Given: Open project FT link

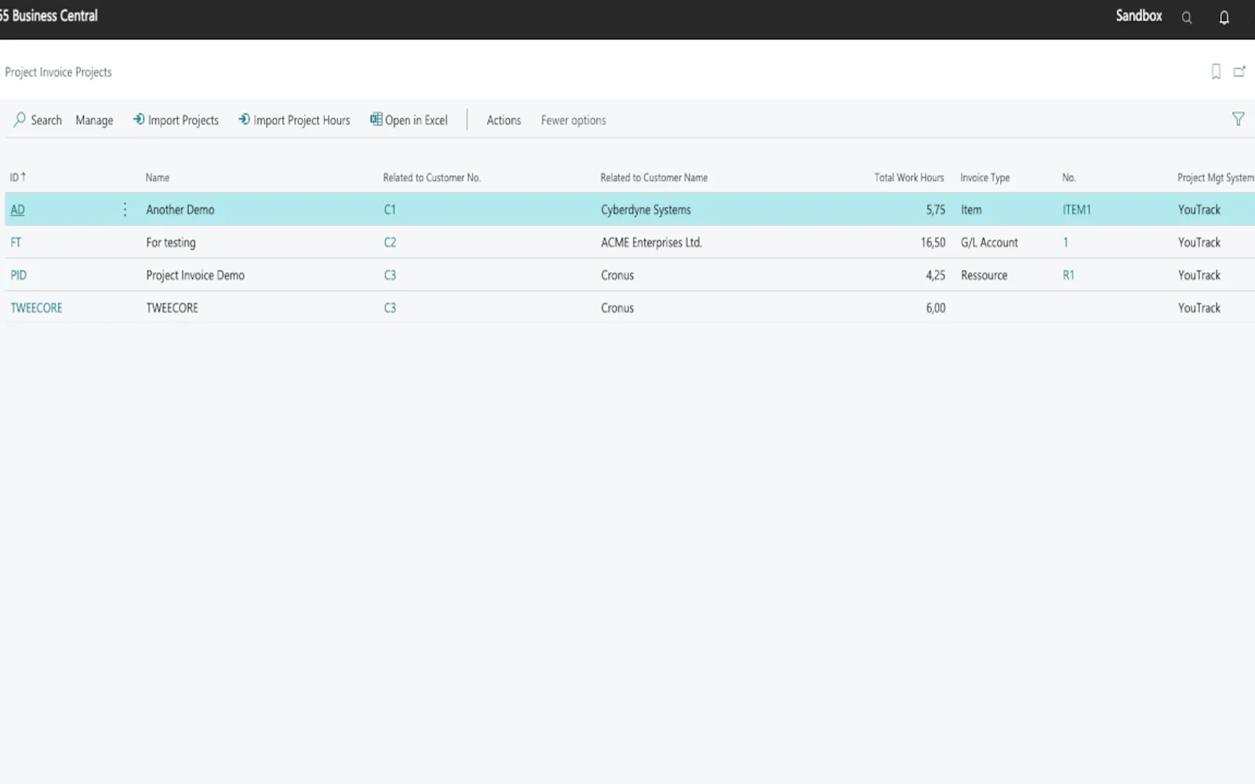Looking at the screenshot, I should tap(16, 242).
